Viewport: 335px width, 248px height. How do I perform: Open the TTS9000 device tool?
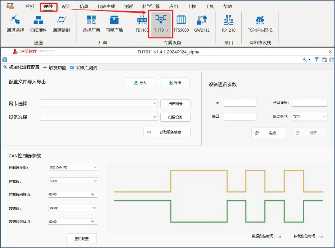[x=181, y=24]
